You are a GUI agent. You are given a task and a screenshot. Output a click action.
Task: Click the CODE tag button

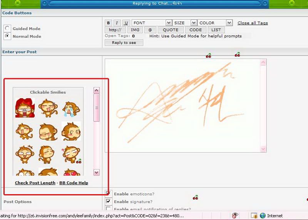click(x=195, y=30)
